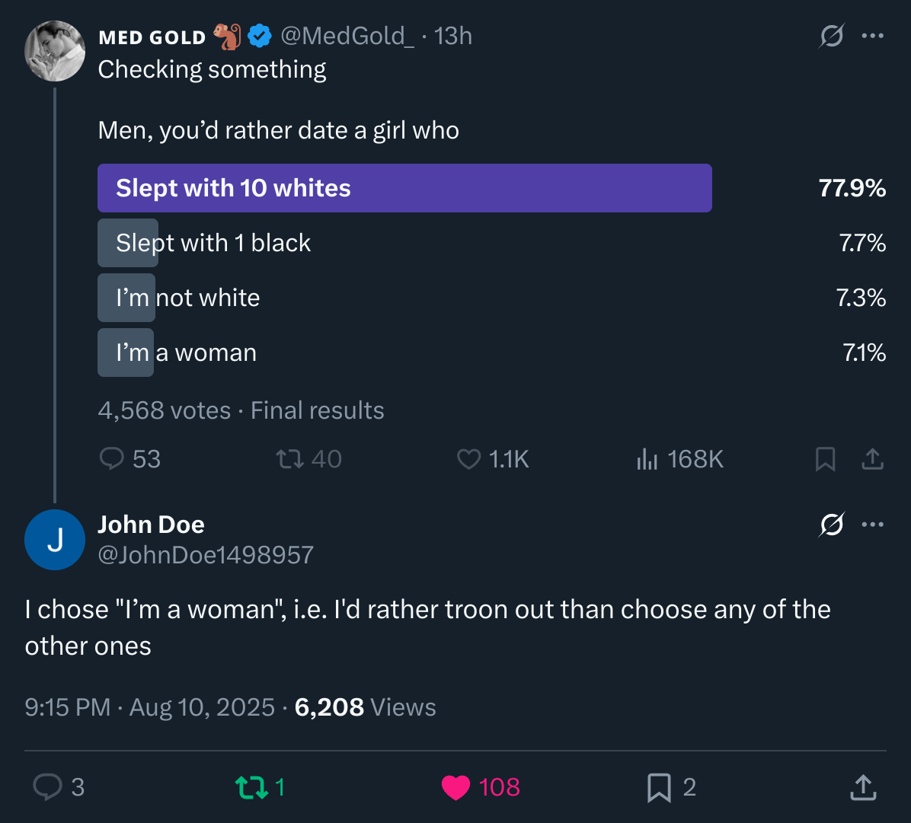The width and height of the screenshot is (911, 823).
Task: Unlike John Doe's reply with 108 likes
Action: pos(456,787)
